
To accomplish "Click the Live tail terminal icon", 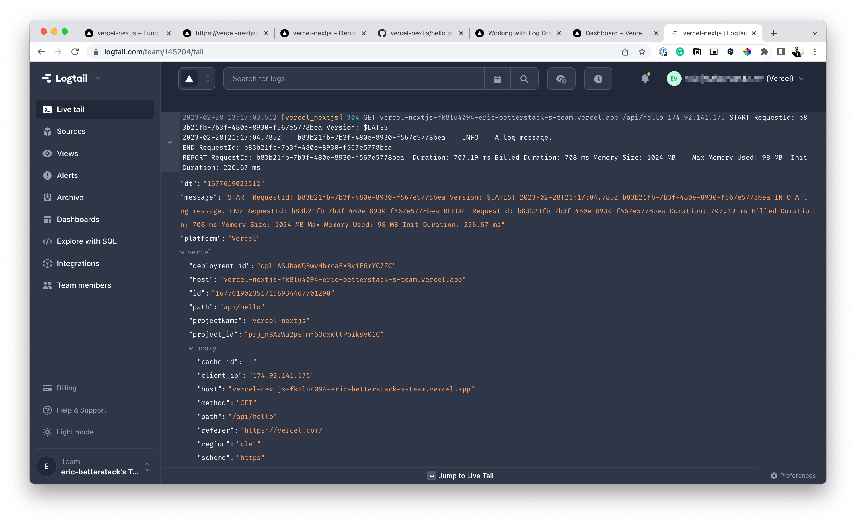I will [47, 109].
